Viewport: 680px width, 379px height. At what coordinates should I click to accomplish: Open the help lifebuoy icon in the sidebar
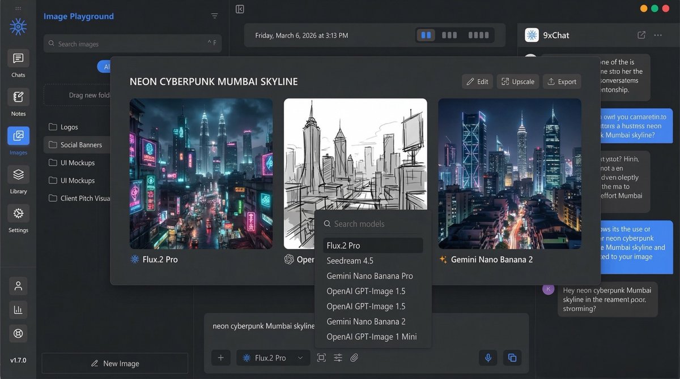(18, 333)
